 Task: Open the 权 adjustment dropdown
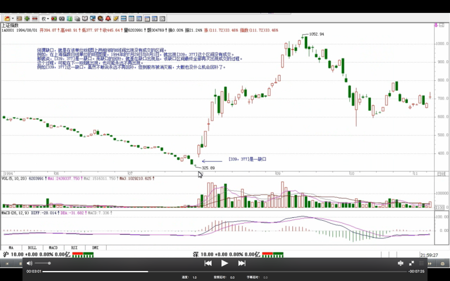pos(45,19)
